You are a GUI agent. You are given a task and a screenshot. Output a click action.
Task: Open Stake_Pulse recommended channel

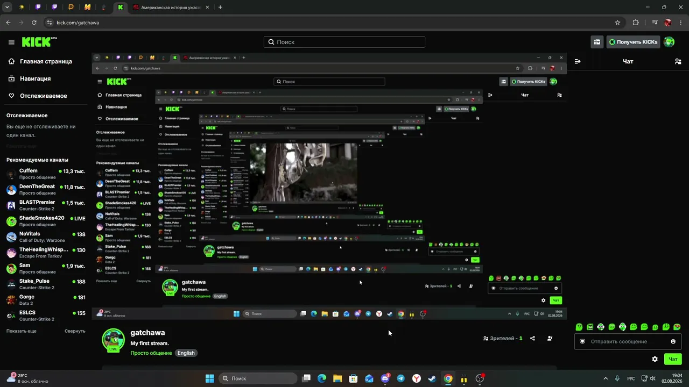[46, 284]
